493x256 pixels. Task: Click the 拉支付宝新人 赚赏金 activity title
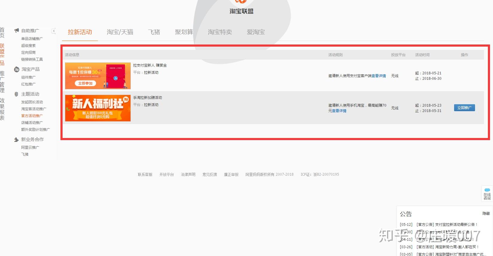tap(150, 65)
